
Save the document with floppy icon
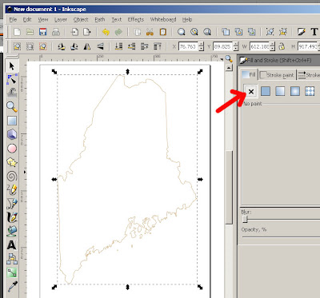point(42,32)
